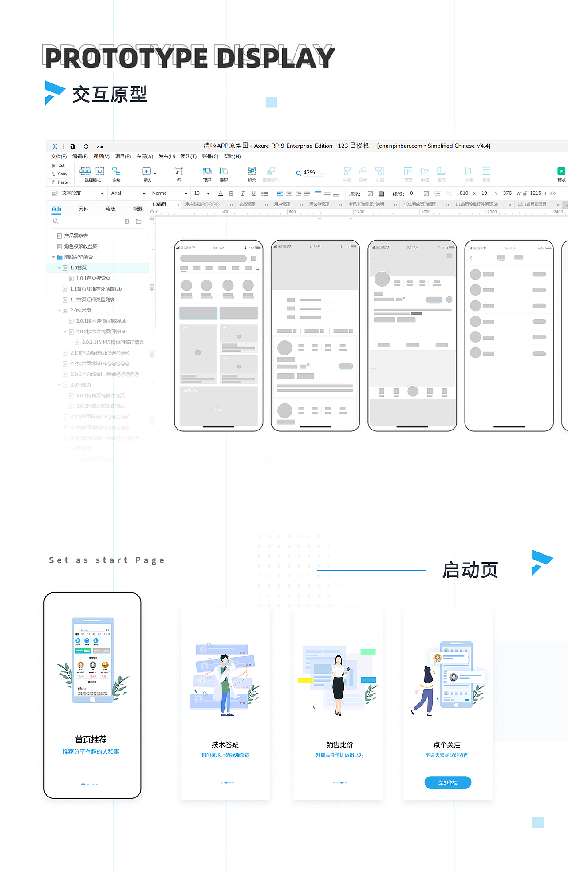The image size is (568, 872).
Task: Click Cut in the clipboard group
Action: click(x=58, y=166)
